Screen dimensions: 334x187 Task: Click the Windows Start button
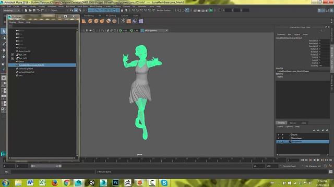[6, 183]
